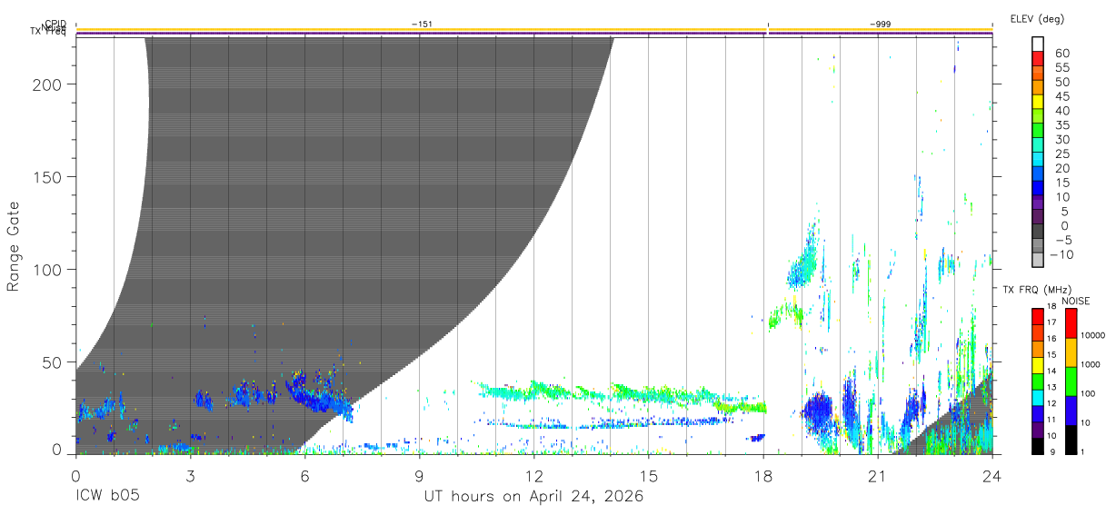Click the bright green 30–35 ELEV swatch
This screenshot has height=515, width=1116.
[1038, 131]
